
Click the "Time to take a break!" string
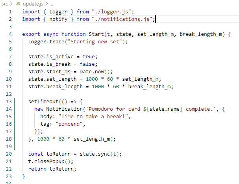[x=93, y=116]
